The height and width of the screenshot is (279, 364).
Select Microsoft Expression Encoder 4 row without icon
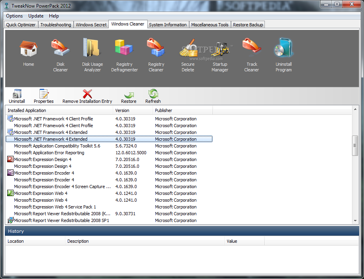109,180
